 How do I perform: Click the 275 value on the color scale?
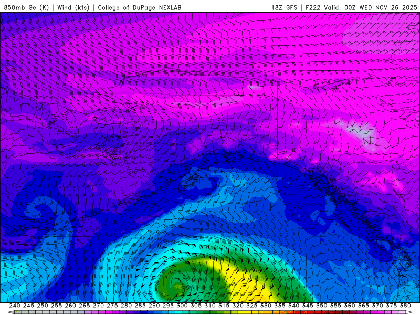112,306
